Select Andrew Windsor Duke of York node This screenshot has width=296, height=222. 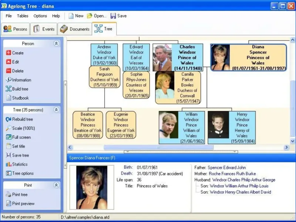click(x=104, y=55)
